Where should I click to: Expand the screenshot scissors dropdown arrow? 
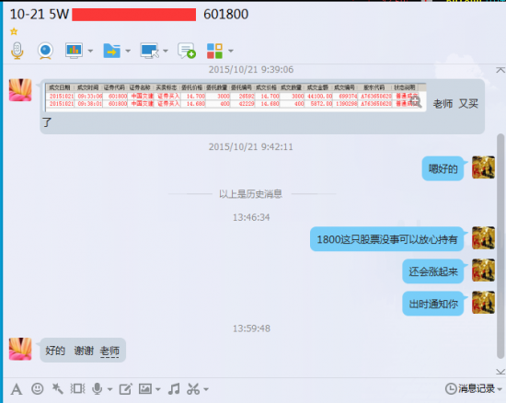206,389
